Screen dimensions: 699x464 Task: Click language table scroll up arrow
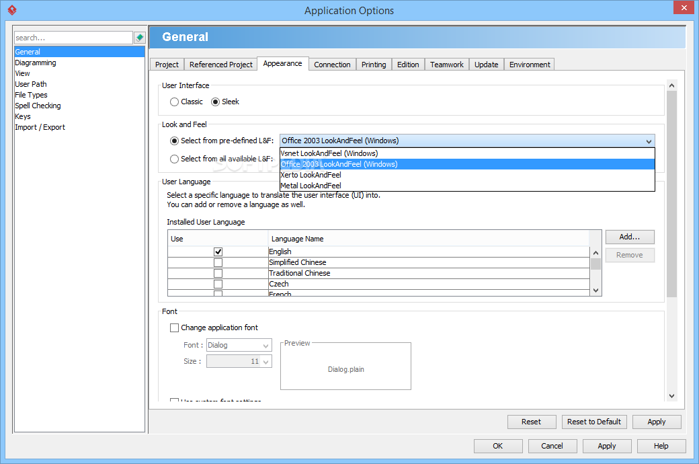596,253
